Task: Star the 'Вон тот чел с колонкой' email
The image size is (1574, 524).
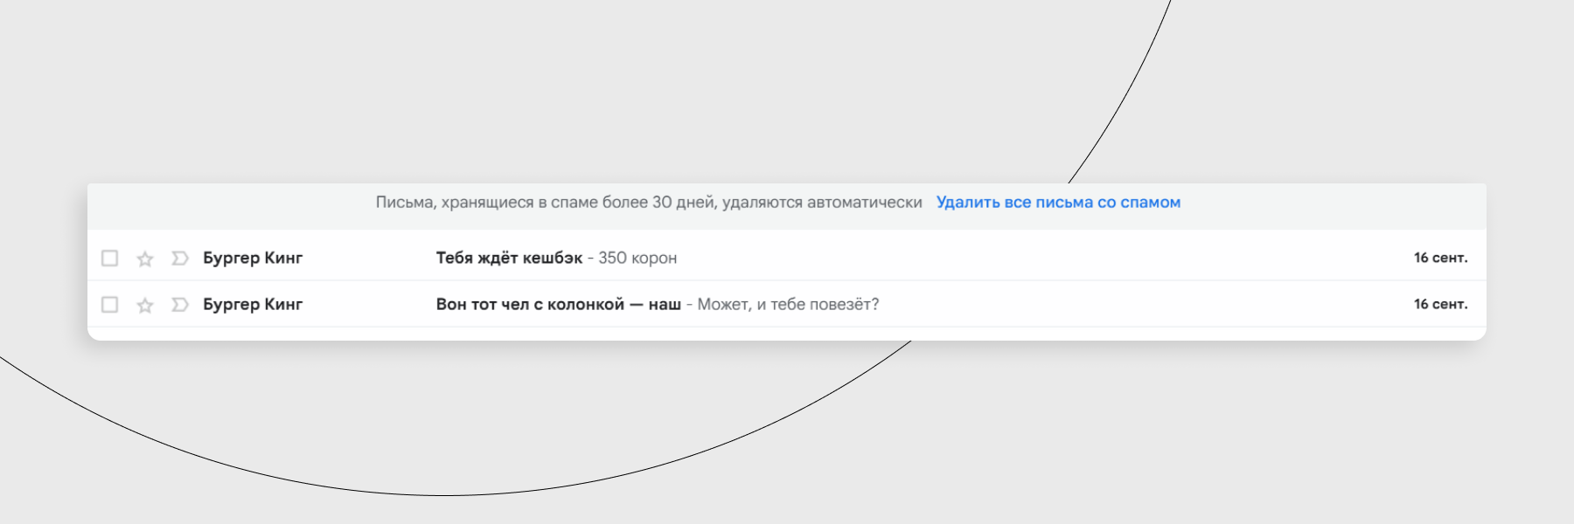Action: tap(145, 305)
